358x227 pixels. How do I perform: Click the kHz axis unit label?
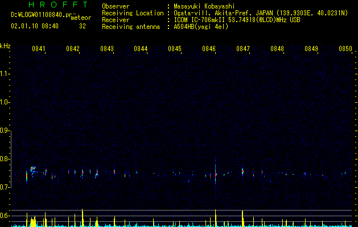(5, 46)
